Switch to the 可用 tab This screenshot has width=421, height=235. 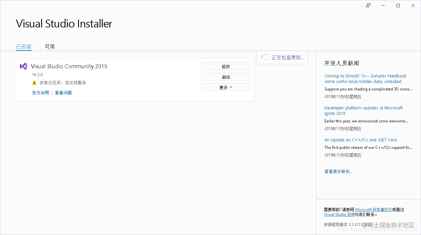50,46
